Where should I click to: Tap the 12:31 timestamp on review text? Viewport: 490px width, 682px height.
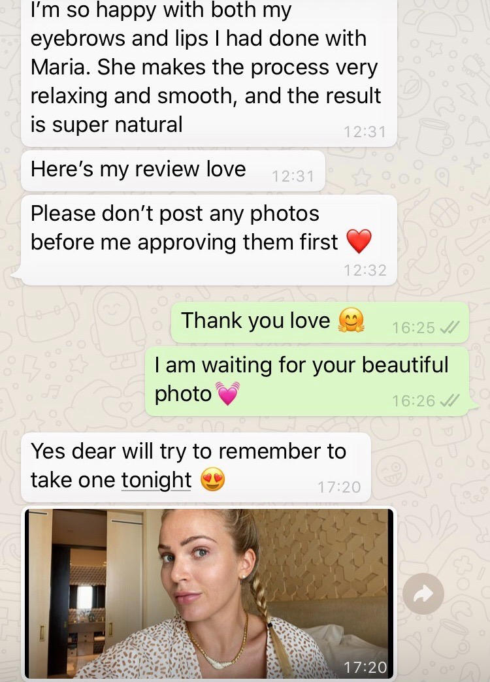[365, 131]
